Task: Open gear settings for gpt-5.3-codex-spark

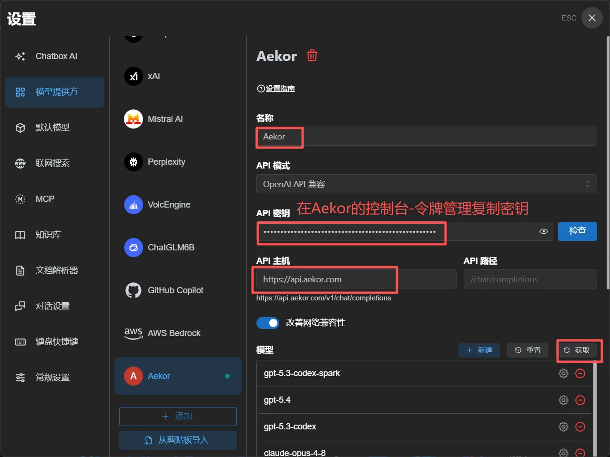Action: [x=563, y=373]
